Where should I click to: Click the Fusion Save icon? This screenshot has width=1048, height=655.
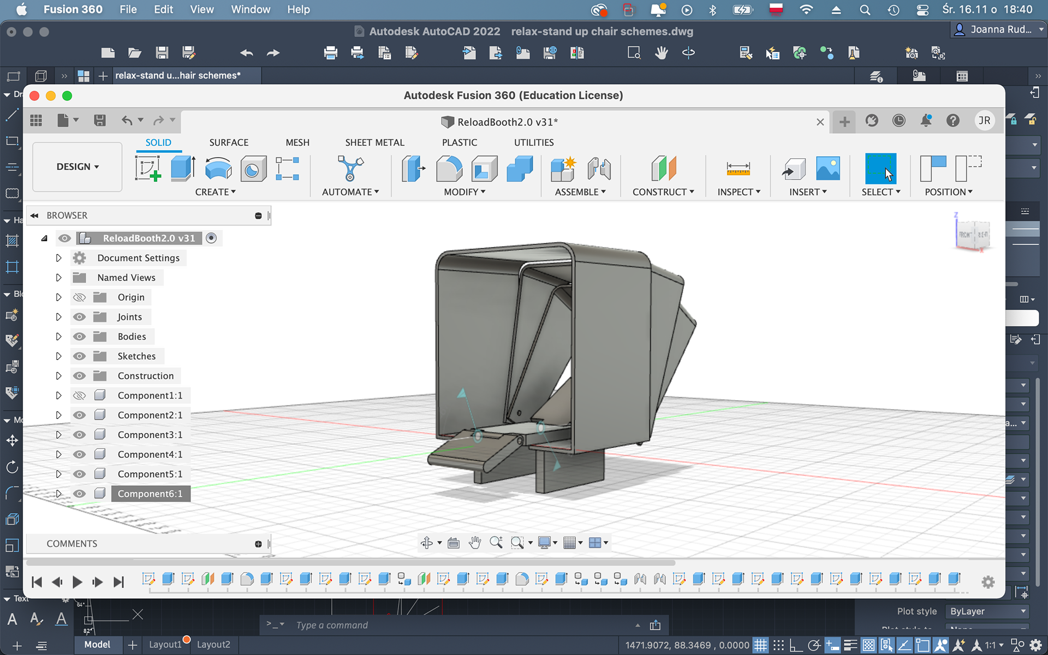coord(99,121)
